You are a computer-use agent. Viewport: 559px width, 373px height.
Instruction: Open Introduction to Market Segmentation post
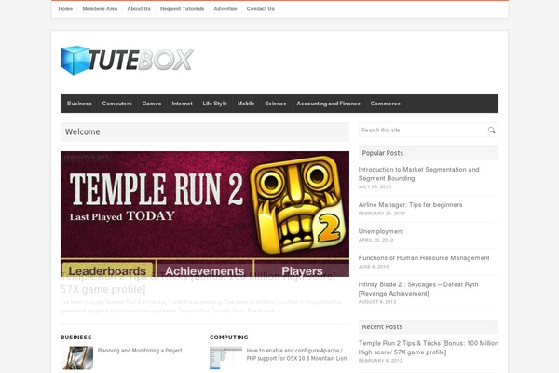point(418,173)
